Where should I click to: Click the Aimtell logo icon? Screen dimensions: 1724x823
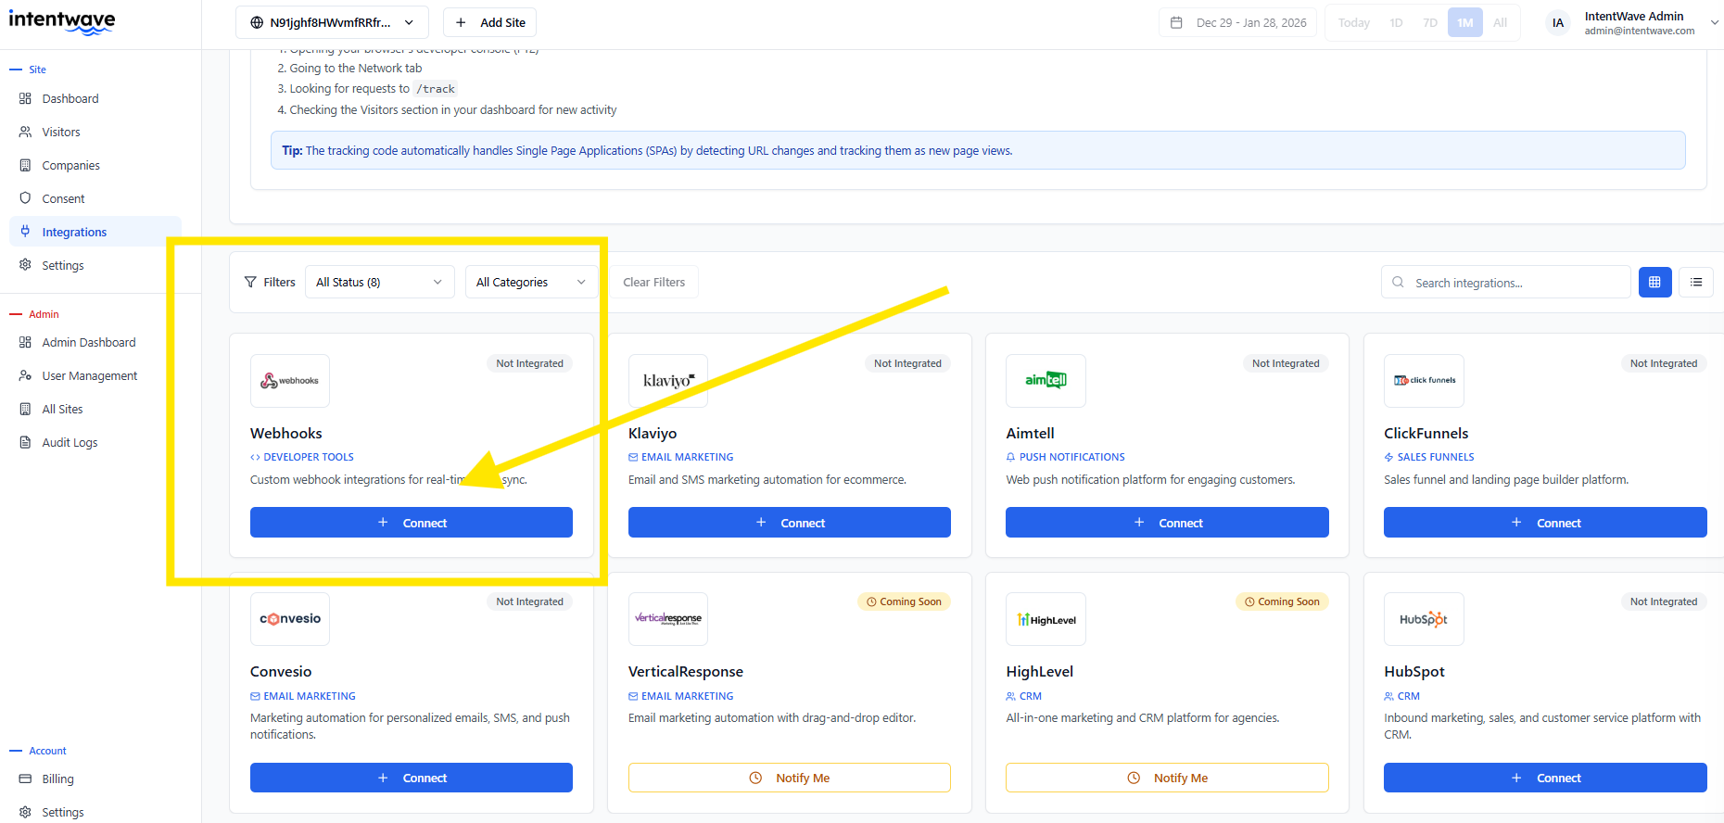[1046, 381]
